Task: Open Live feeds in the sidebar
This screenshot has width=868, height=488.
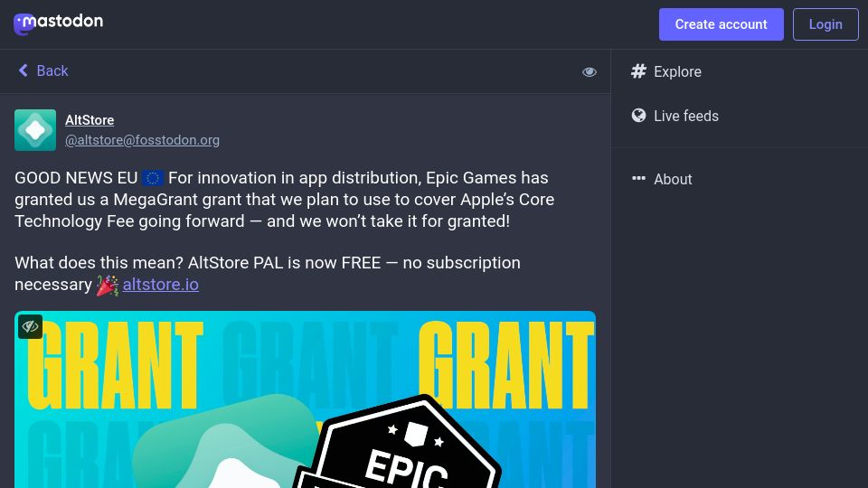Action: click(675, 116)
